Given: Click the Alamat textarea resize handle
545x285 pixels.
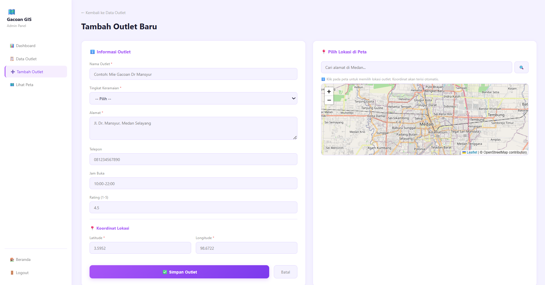Looking at the screenshot, I should pos(295,137).
